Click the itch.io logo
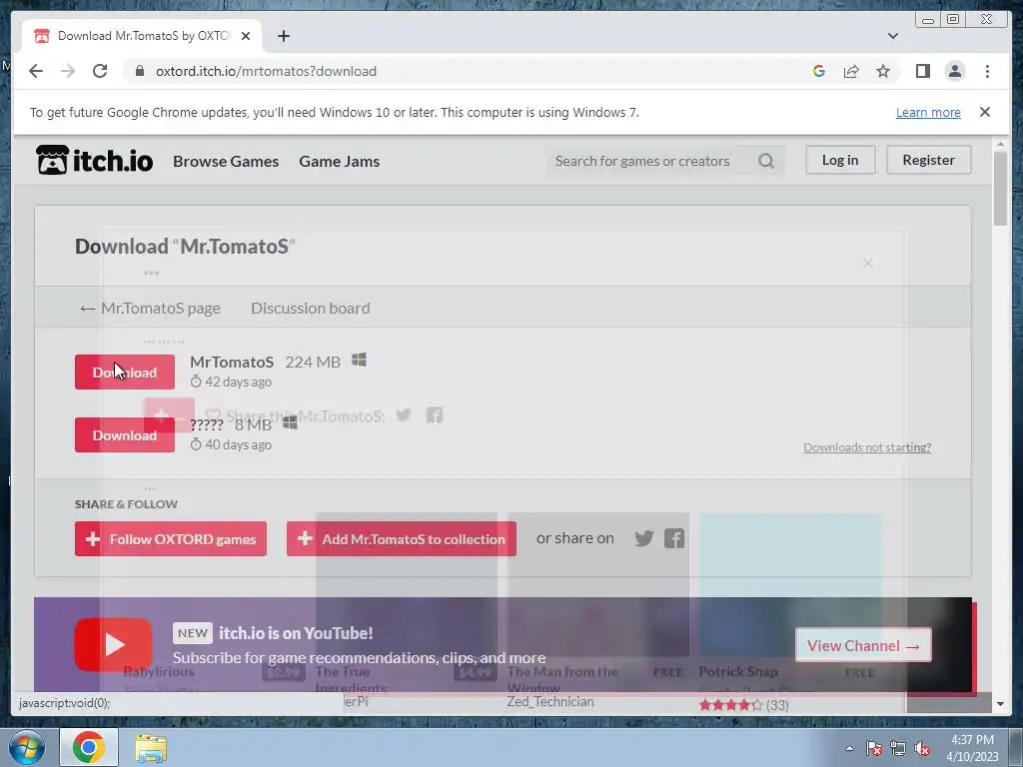This screenshot has width=1023, height=767. [95, 161]
